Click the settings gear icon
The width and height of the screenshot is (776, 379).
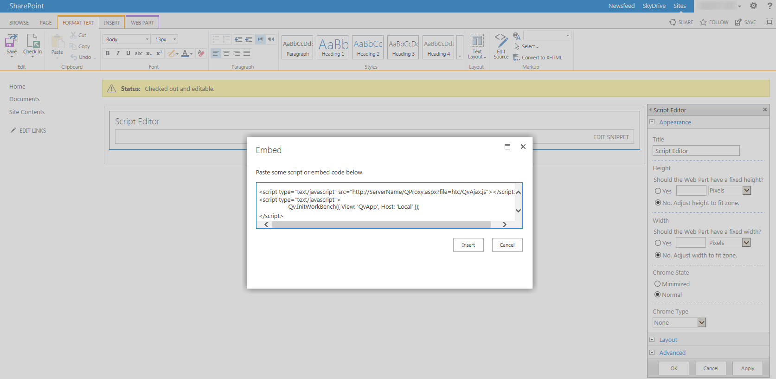(x=753, y=6)
